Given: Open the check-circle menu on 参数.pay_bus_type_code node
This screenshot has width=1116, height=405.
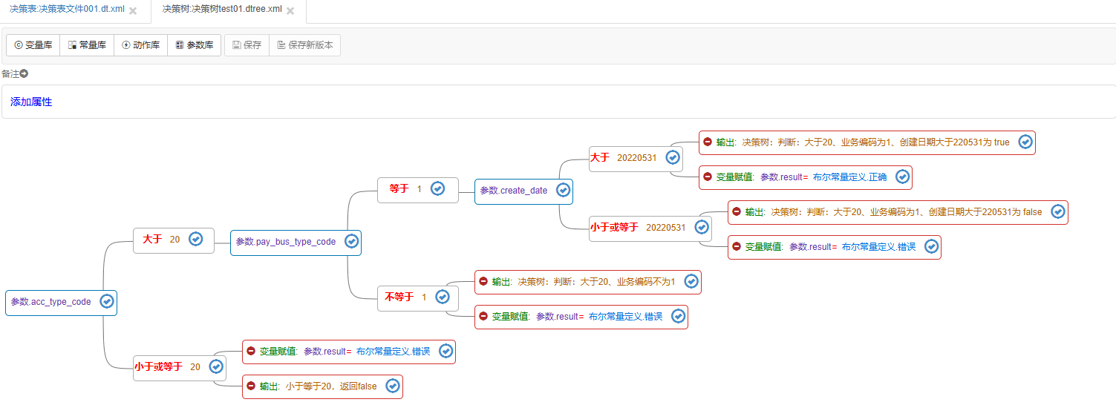Looking at the screenshot, I should coord(351,241).
